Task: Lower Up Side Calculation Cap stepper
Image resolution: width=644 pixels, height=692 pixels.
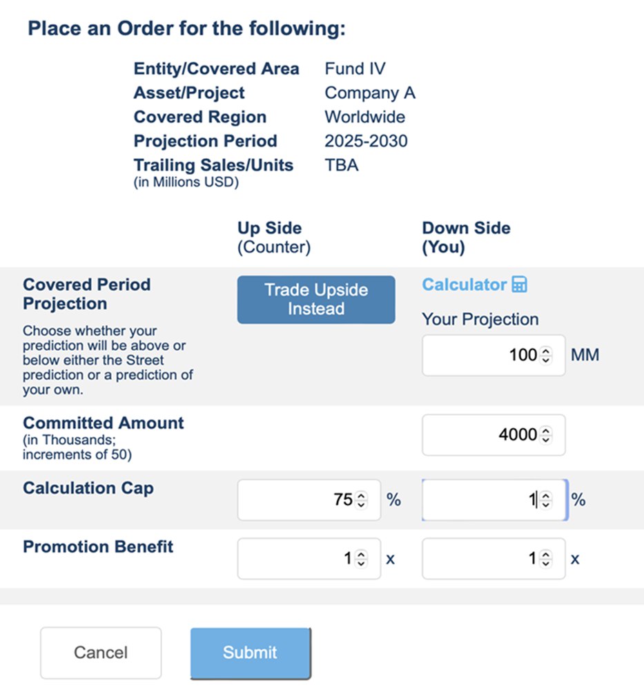Action: pos(361,504)
